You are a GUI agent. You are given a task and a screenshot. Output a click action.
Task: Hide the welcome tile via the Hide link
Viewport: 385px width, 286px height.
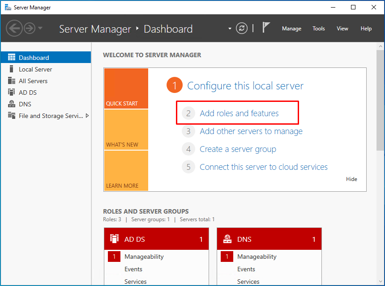tap(351, 179)
